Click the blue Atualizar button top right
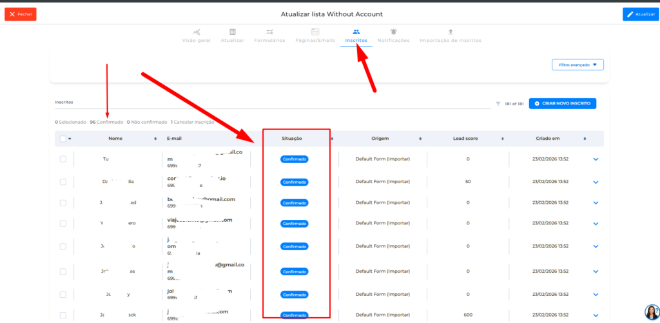Viewport: 660px width, 323px height. (641, 14)
